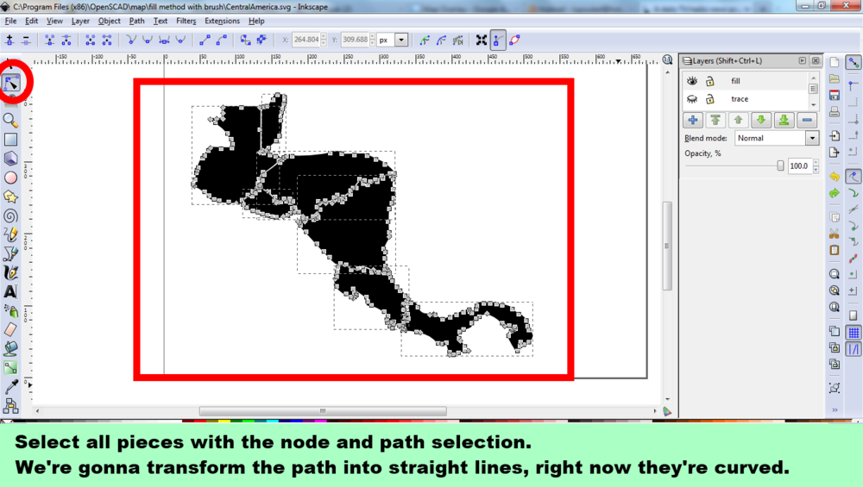The height and width of the screenshot is (487, 863).
Task: Toggle the lock on the fill layer
Action: 709,81
